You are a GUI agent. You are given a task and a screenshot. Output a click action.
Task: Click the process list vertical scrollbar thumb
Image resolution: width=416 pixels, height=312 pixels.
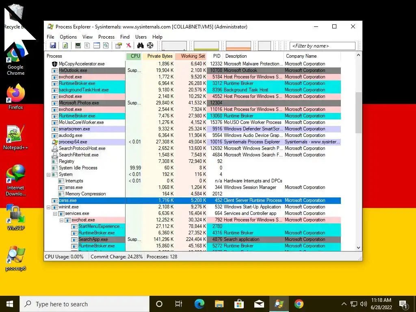coord(358,113)
